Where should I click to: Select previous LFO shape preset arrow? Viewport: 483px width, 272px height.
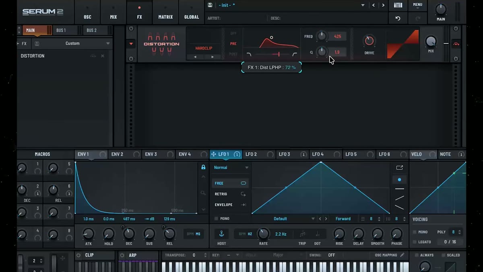coord(320,219)
